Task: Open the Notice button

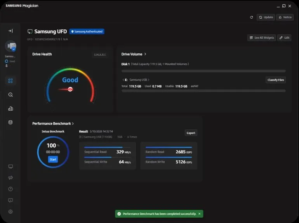Action: pyautogui.click(x=285, y=17)
